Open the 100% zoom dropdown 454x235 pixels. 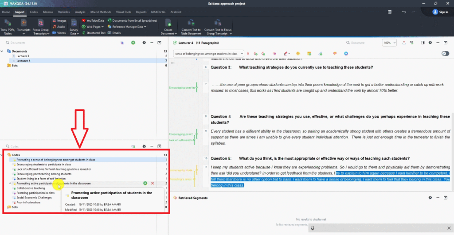pos(390,43)
